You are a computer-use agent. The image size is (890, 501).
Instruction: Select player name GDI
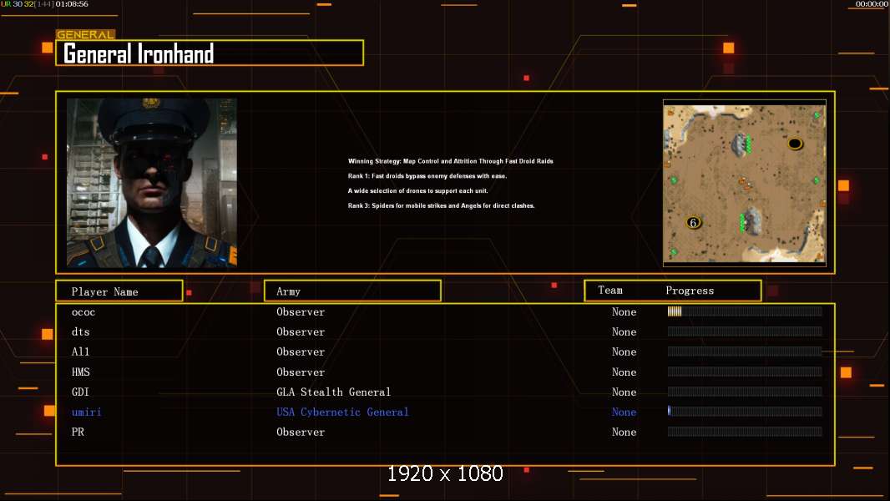(x=80, y=392)
